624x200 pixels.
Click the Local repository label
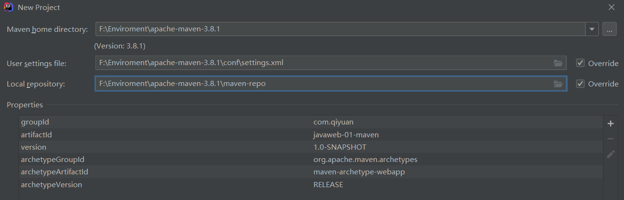[36, 84]
